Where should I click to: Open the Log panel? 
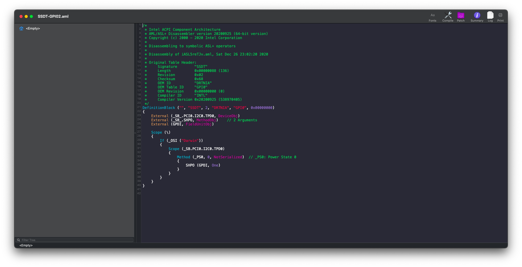pyautogui.click(x=490, y=17)
